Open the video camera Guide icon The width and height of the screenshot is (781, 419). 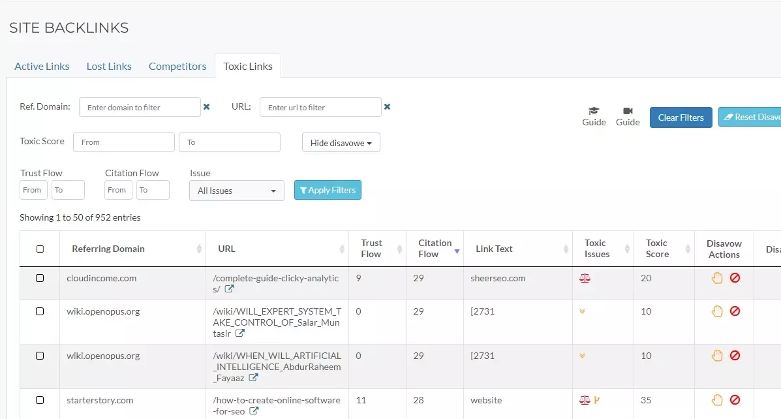[628, 111]
